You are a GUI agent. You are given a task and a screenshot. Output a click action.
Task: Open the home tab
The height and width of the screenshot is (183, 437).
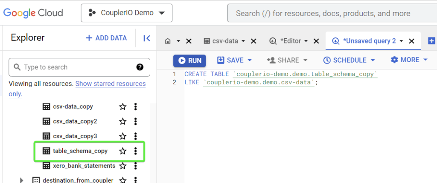click(x=168, y=41)
